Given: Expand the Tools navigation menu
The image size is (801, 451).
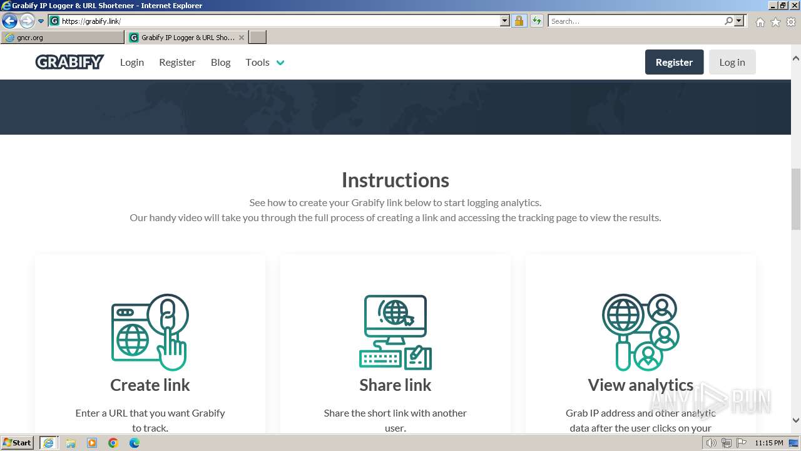Looking at the screenshot, I should click(x=265, y=62).
